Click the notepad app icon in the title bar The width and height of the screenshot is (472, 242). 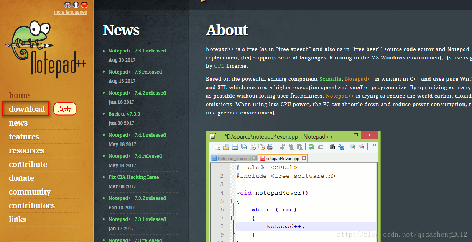point(213,136)
